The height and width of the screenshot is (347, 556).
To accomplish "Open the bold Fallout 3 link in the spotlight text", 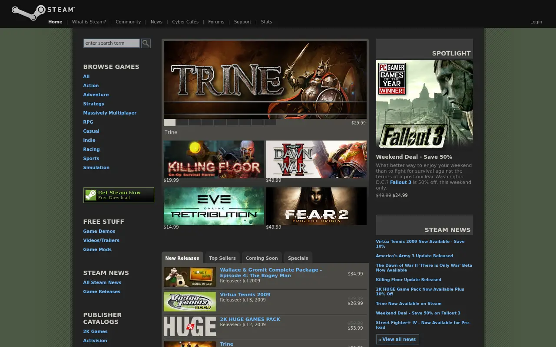I will [400, 182].
